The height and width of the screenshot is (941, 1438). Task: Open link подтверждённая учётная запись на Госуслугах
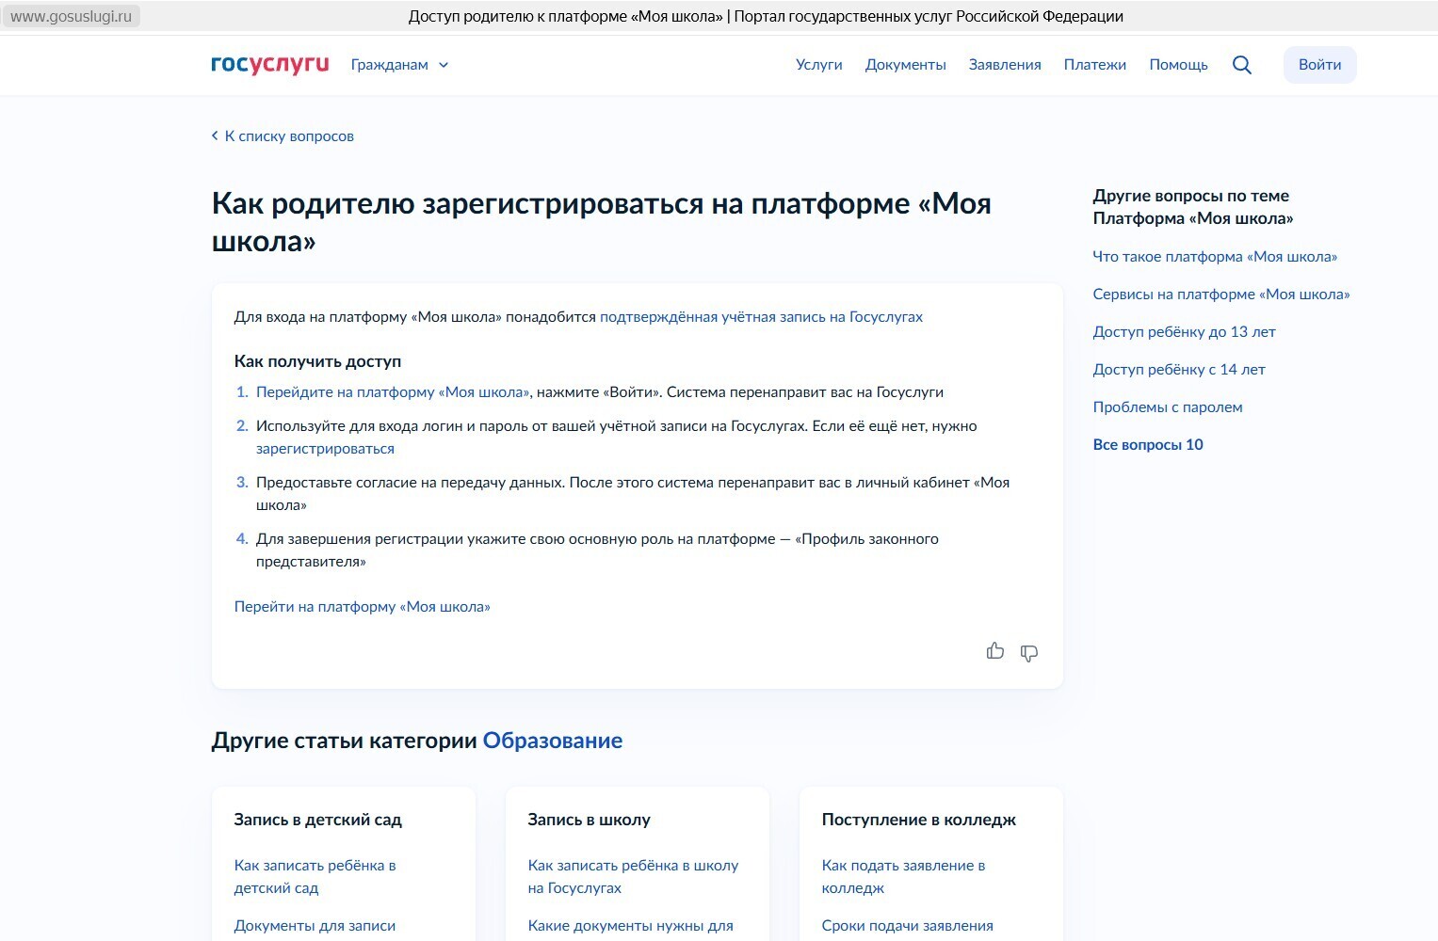click(x=761, y=317)
